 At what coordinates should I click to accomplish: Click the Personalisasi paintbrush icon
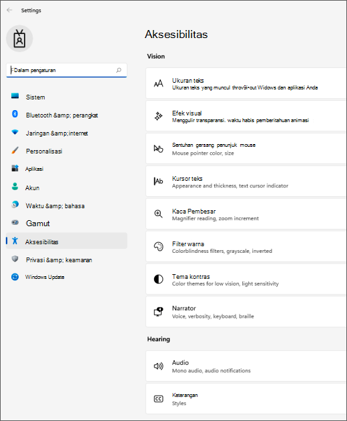15,150
